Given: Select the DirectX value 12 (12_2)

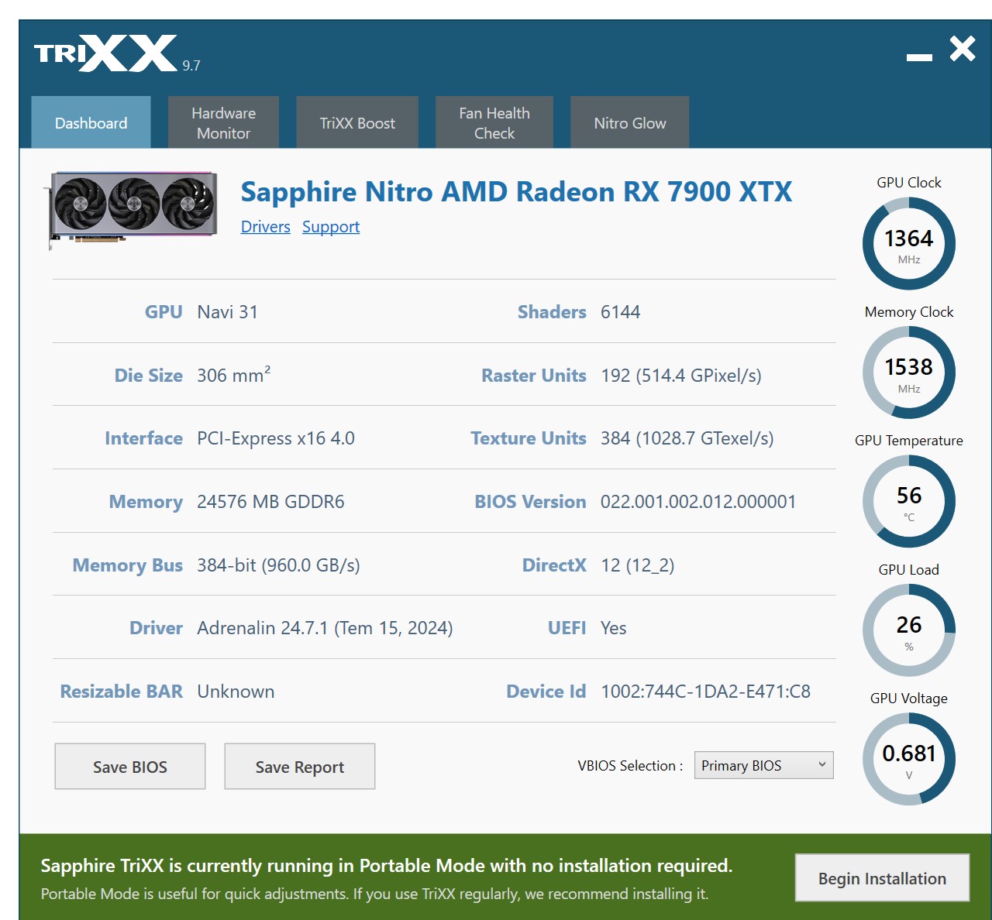Looking at the screenshot, I should coord(638,565).
